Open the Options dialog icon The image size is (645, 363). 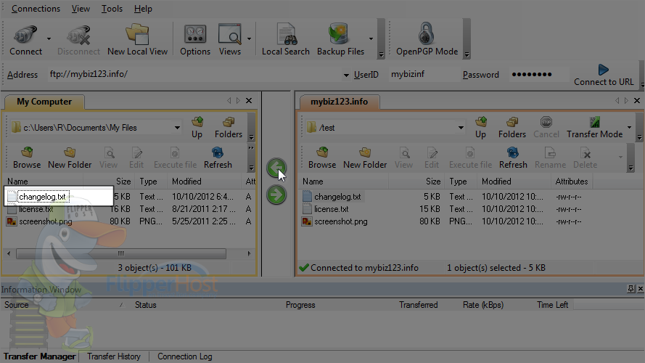[195, 40]
